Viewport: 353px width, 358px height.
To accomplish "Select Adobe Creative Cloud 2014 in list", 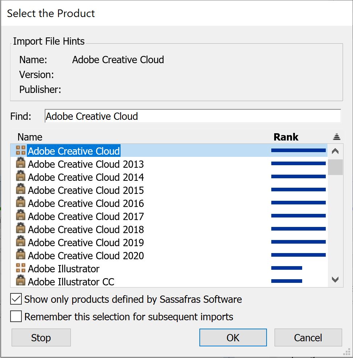I will pos(169,176).
